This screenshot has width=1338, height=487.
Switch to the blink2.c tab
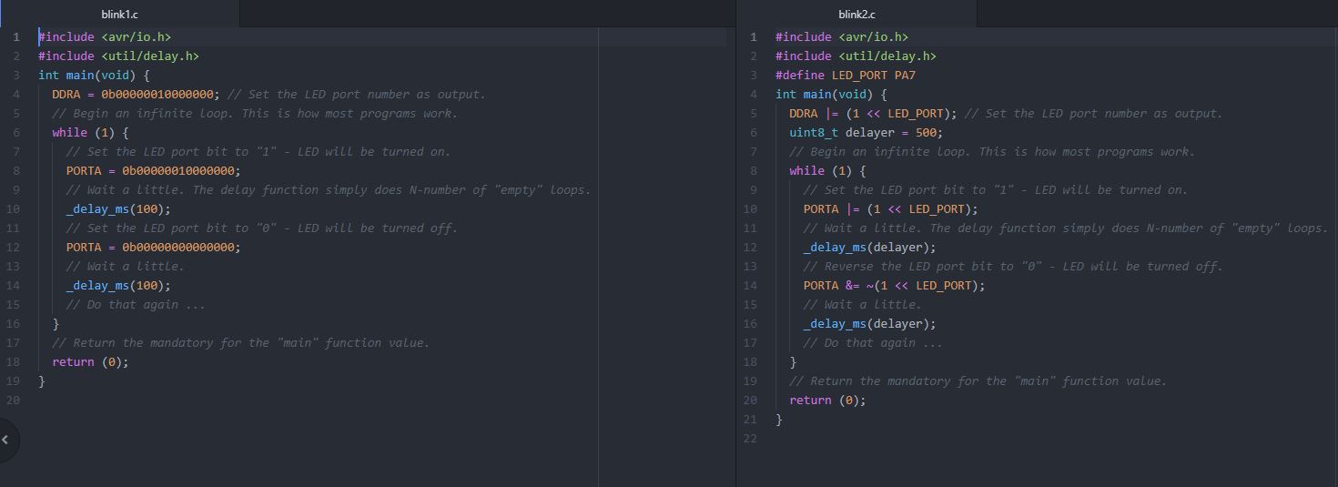tap(857, 14)
